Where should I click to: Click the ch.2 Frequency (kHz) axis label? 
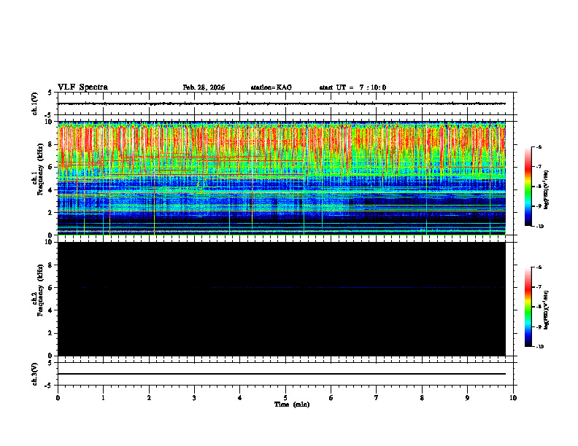pos(38,291)
